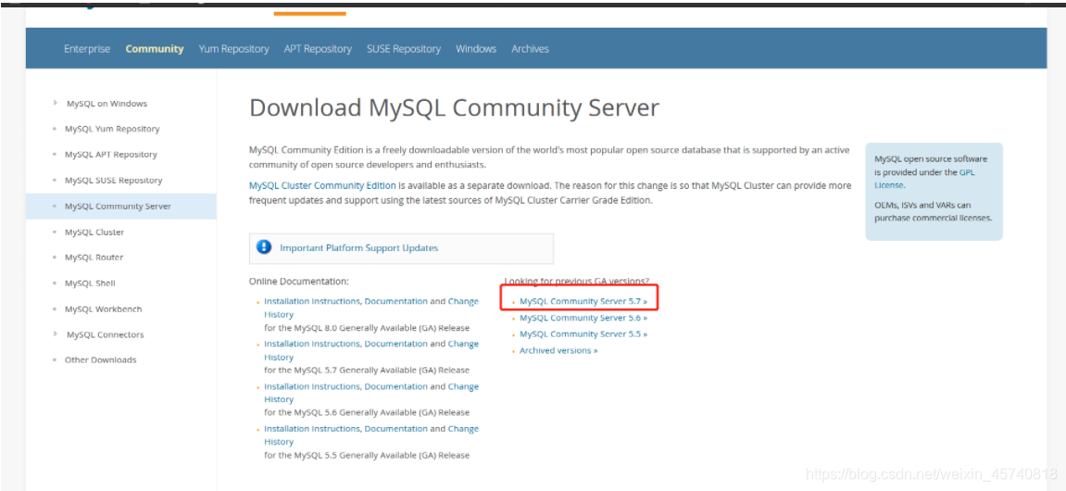
Task: Open MySQL Shell sidebar item
Action: (x=90, y=283)
